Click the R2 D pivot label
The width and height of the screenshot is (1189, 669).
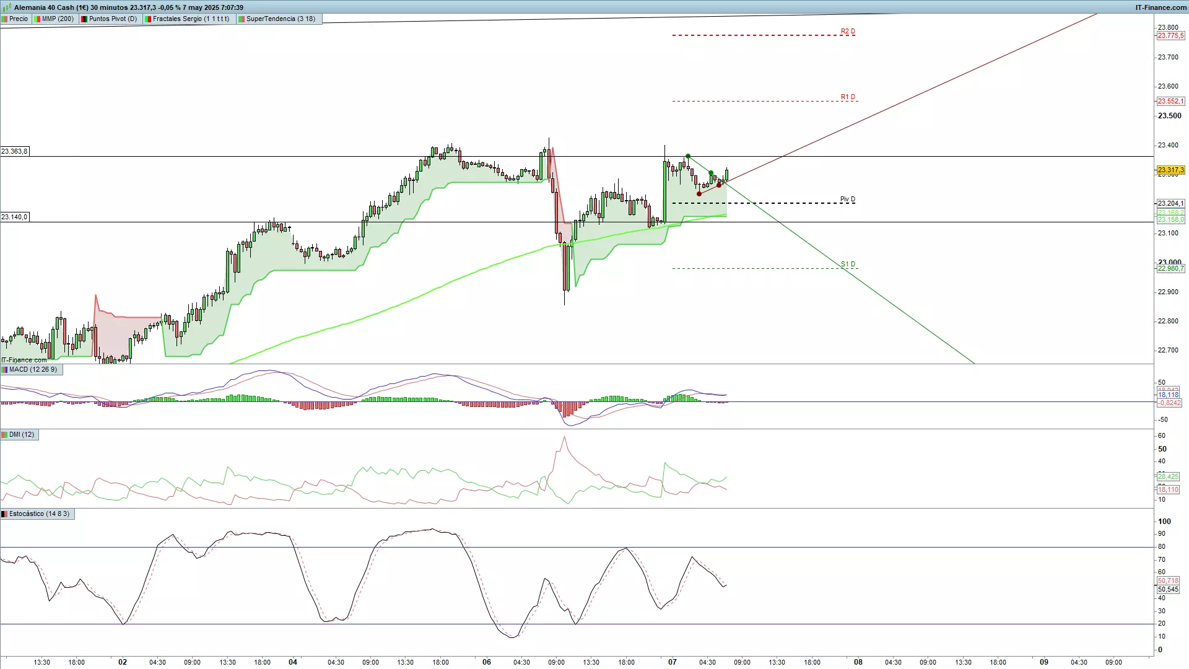coord(848,31)
